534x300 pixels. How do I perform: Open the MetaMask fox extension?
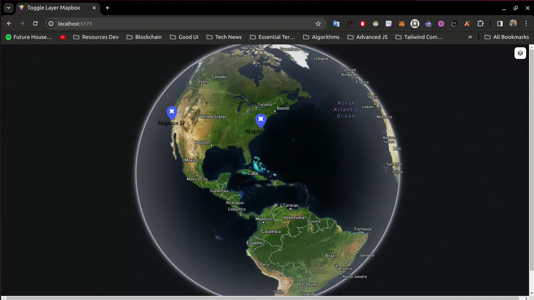[402, 24]
